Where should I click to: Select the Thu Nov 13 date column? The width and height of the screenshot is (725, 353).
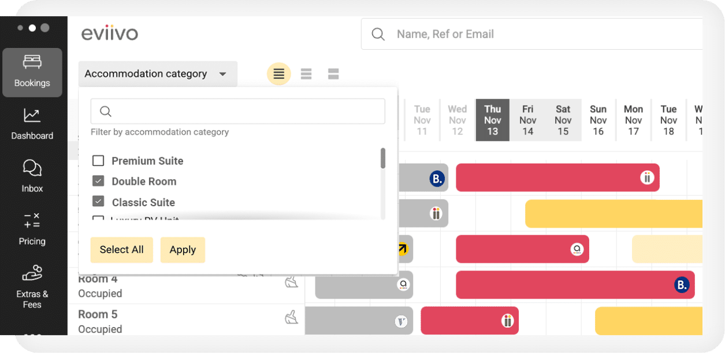tap(492, 120)
